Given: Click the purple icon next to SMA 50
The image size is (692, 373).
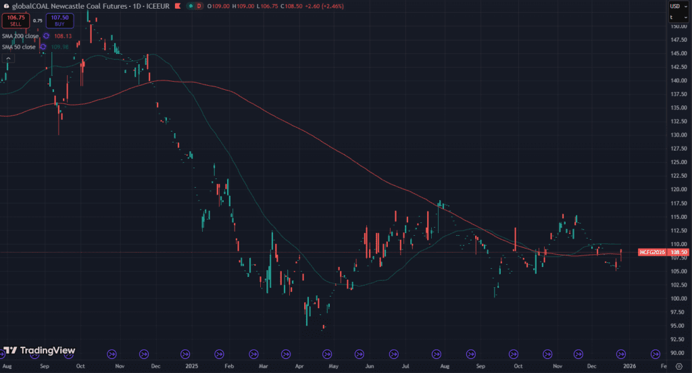Looking at the screenshot, I should (x=43, y=47).
